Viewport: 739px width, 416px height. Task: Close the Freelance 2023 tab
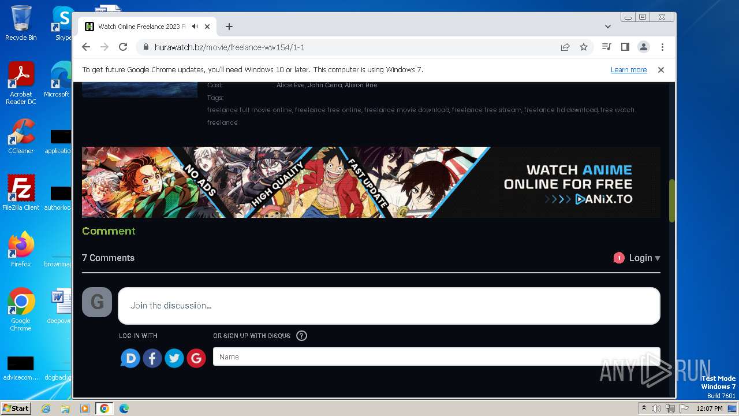pos(208,27)
